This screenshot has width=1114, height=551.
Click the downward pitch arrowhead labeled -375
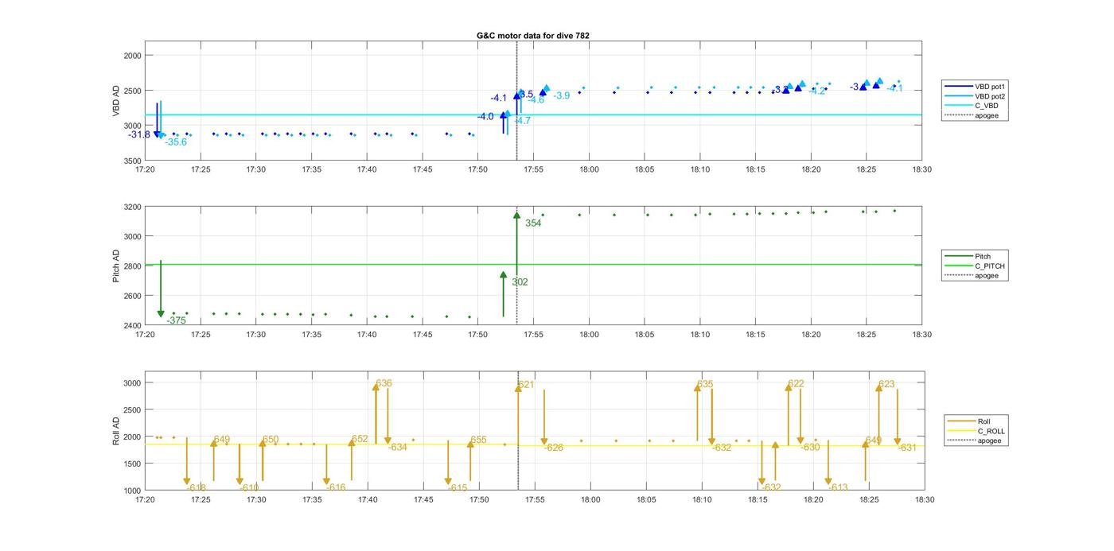161,314
